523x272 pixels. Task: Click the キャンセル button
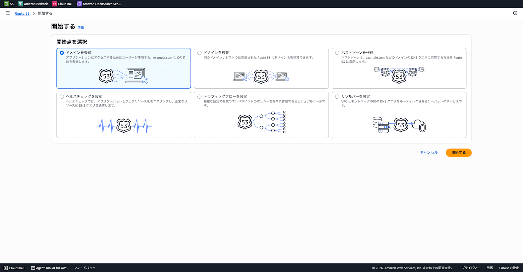(429, 153)
